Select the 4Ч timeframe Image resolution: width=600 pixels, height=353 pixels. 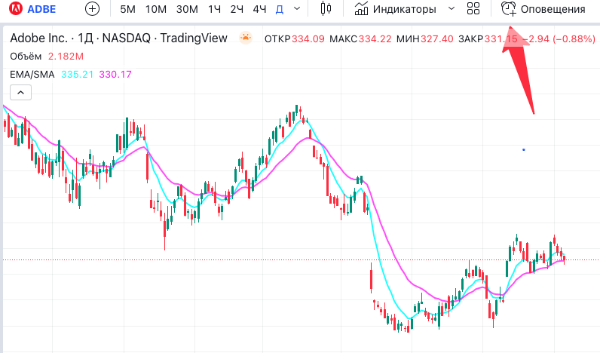(259, 9)
